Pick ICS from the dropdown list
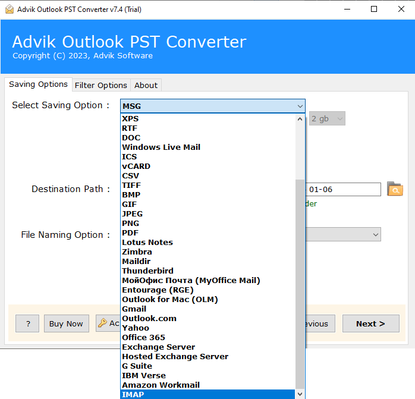This screenshot has height=399, width=415. point(207,157)
